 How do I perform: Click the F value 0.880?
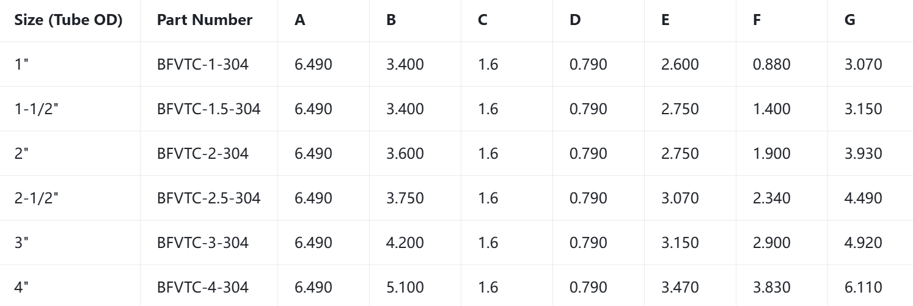772,64
